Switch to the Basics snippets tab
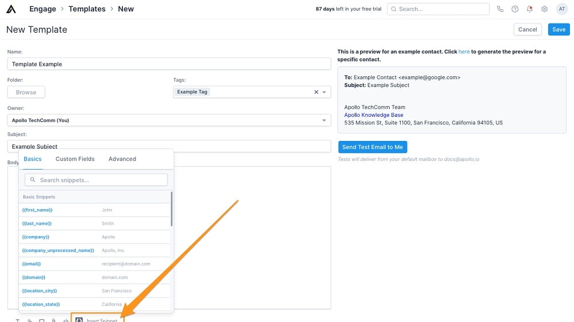574x322 pixels. coord(33,159)
